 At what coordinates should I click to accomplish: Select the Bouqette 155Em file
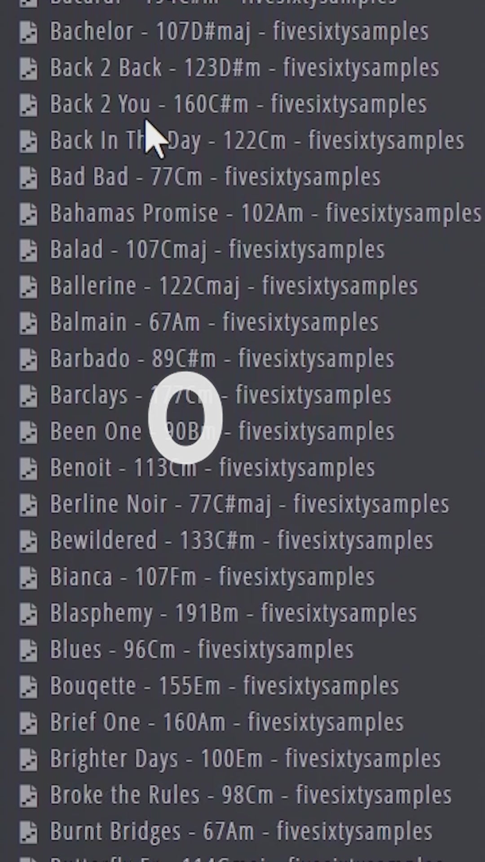(x=224, y=686)
